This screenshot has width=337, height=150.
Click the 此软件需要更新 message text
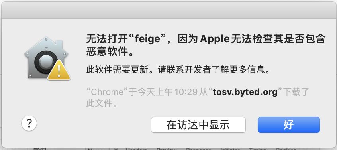(x=178, y=70)
